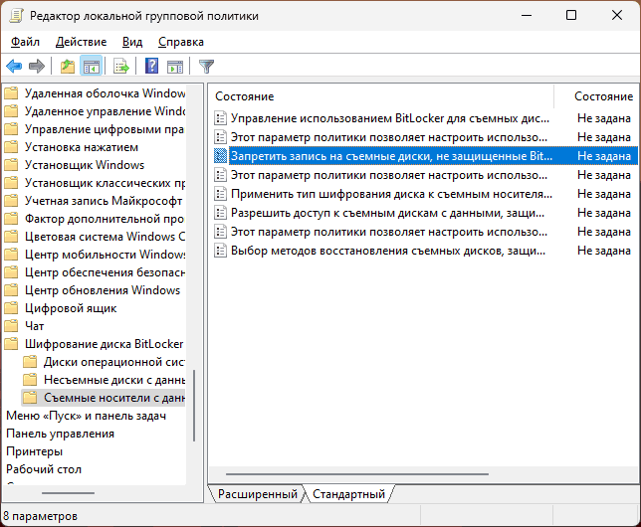Click folder icon beside 'Чат'
Image resolution: width=641 pixels, height=527 pixels.
12,326
